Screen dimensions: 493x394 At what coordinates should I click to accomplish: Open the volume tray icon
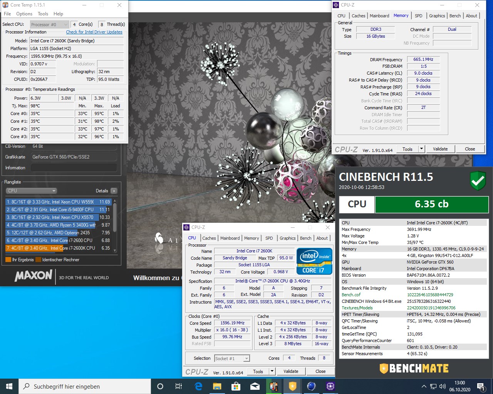(443, 386)
